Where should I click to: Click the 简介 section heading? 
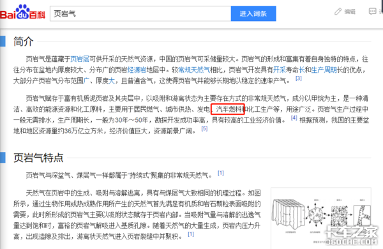pos(24,41)
